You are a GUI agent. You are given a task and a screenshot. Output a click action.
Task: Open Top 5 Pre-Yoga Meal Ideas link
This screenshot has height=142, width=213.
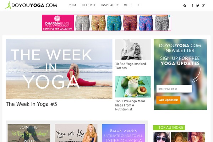click(x=130, y=105)
